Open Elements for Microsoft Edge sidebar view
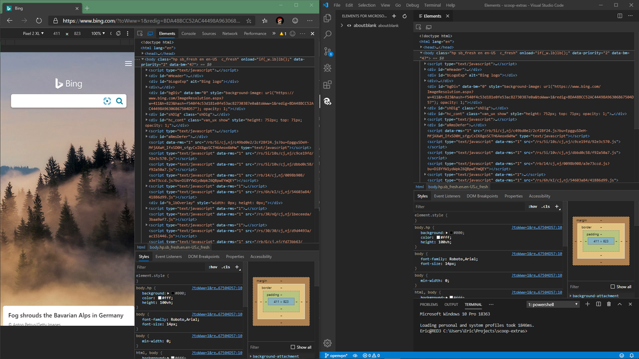The image size is (639, 359). coord(327,102)
